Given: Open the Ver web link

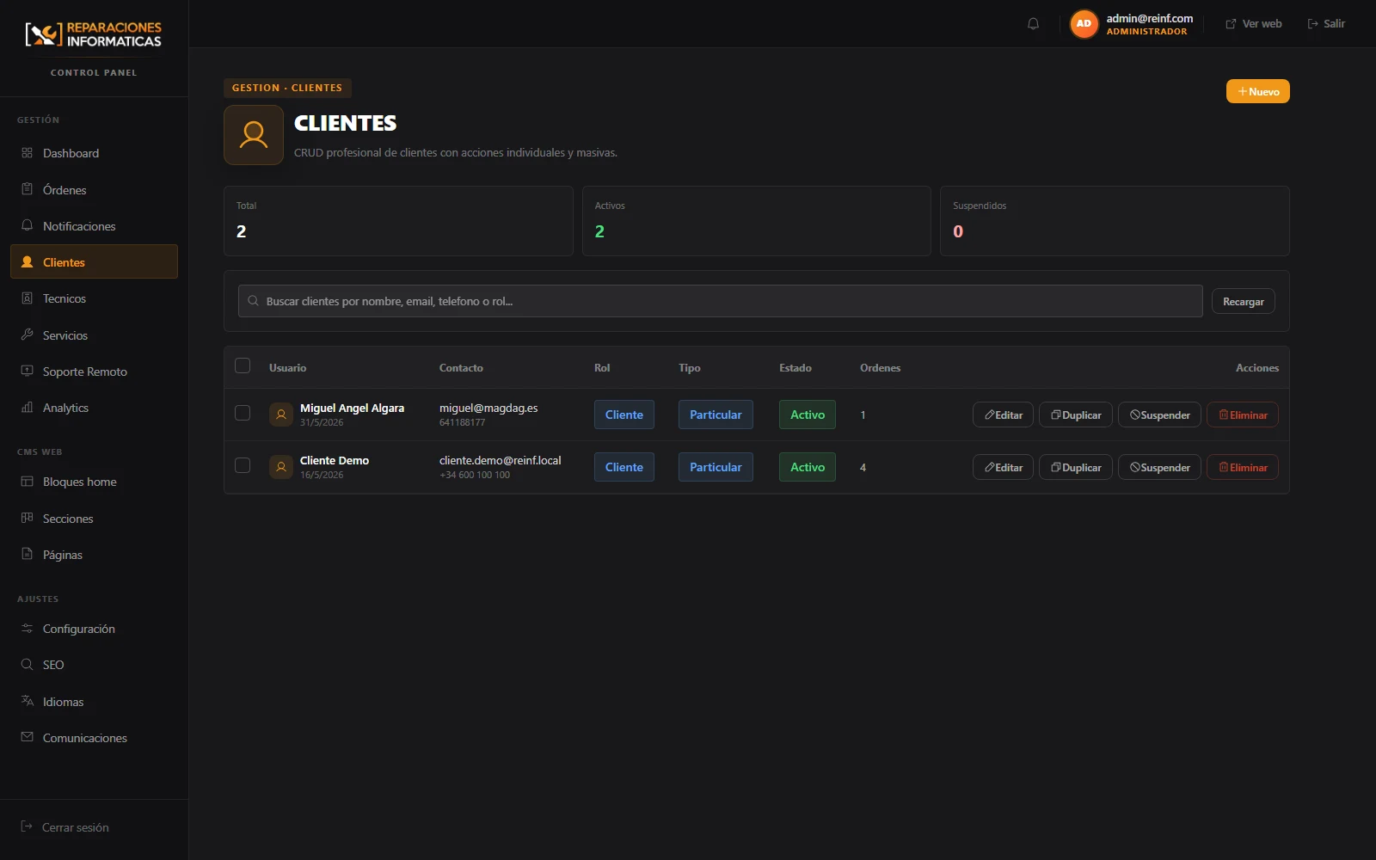Looking at the screenshot, I should coord(1253,24).
